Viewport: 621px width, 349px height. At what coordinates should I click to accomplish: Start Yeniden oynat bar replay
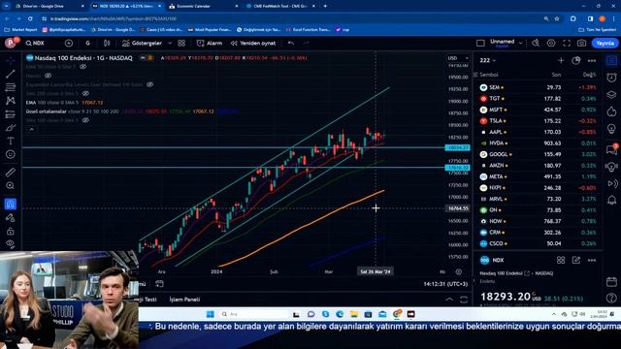[253, 43]
